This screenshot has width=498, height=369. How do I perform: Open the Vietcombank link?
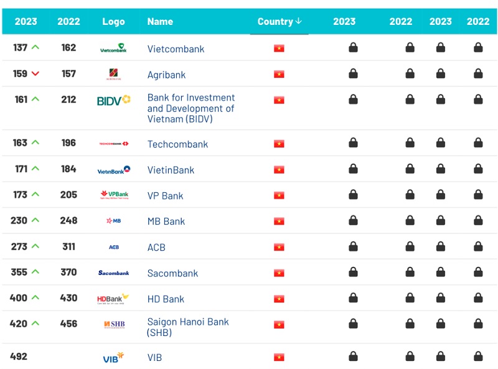176,49
